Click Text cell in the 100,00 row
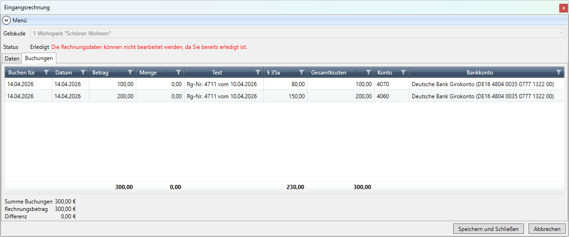569x237 pixels. pos(224,84)
